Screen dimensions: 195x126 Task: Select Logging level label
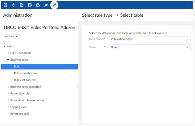pyautogui.click(x=18, y=107)
